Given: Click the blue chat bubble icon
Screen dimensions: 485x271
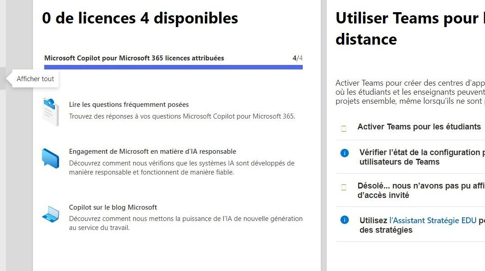Looking at the screenshot, I should pos(51,158).
